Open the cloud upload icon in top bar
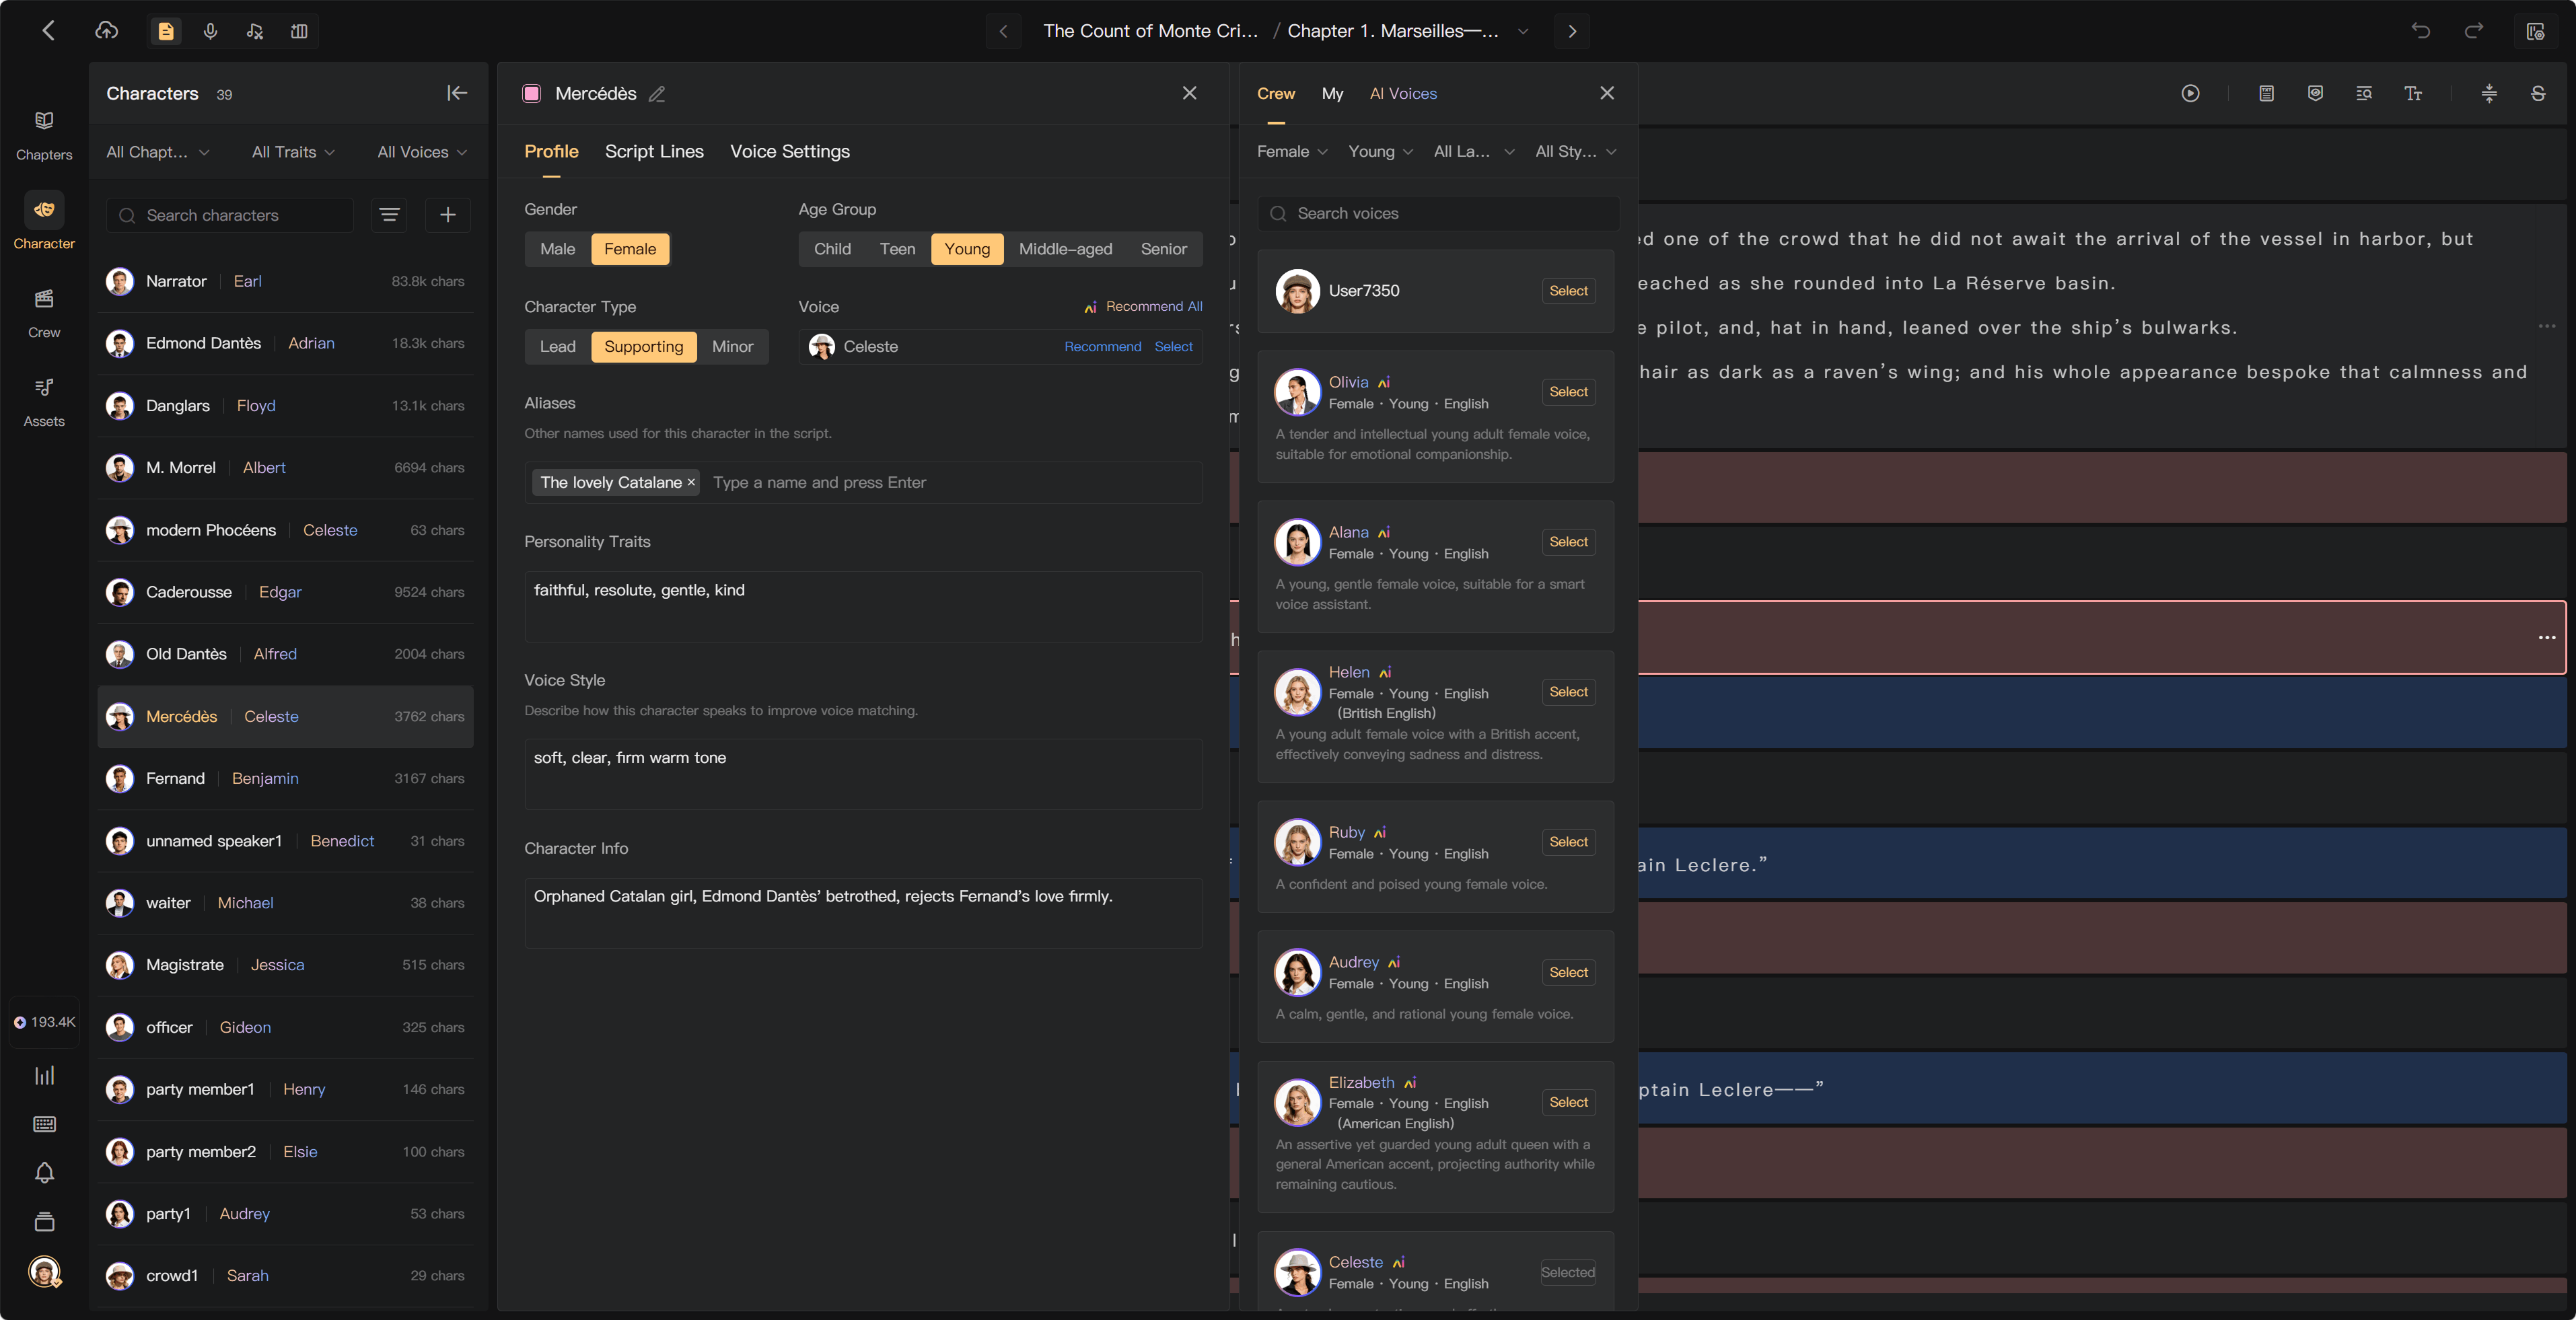Image resolution: width=2576 pixels, height=1320 pixels. tap(106, 31)
